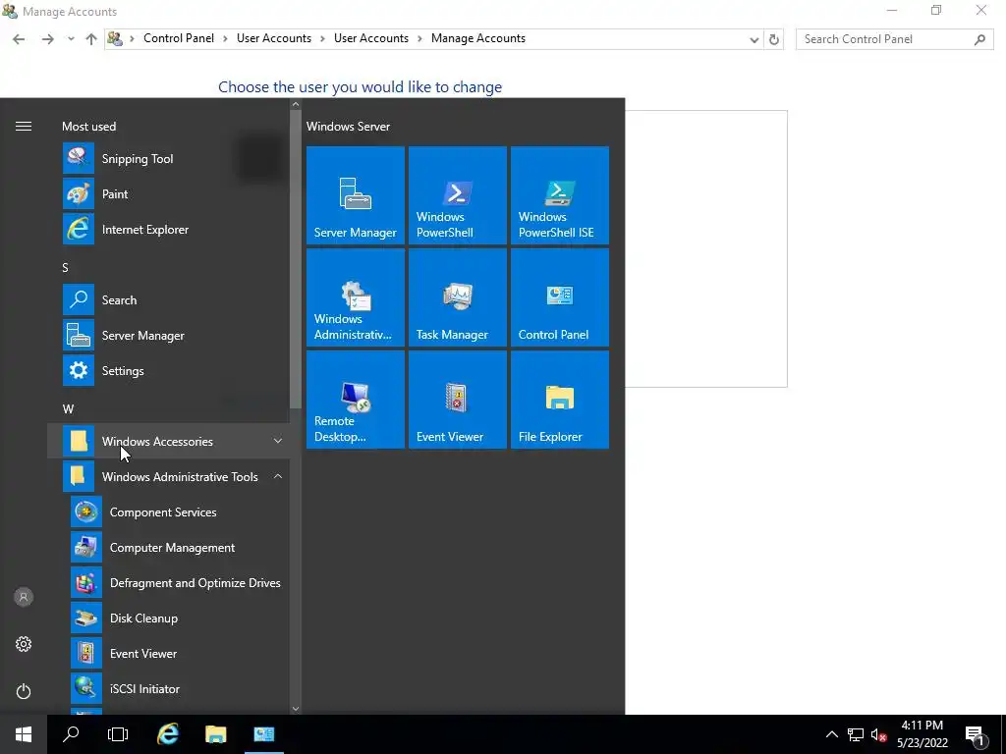Click Control Panel in the breadcrumb

[x=179, y=38]
